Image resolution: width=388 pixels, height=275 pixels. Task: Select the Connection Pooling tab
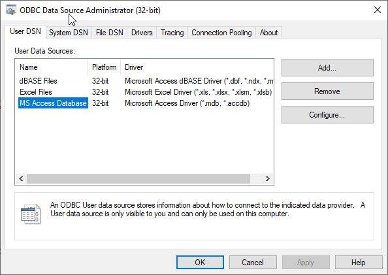coord(221,33)
